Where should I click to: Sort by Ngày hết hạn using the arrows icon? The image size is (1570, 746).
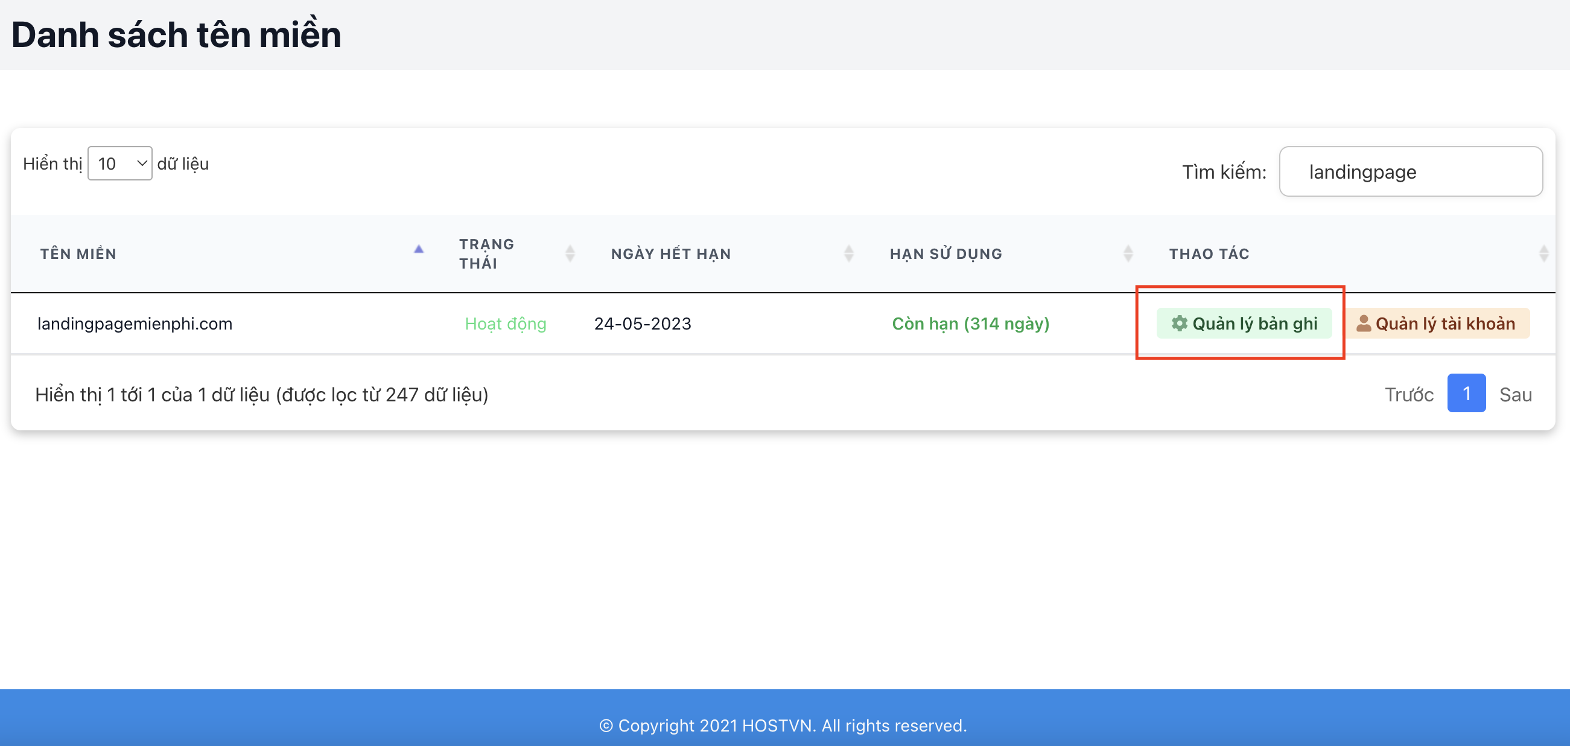pyautogui.click(x=848, y=253)
